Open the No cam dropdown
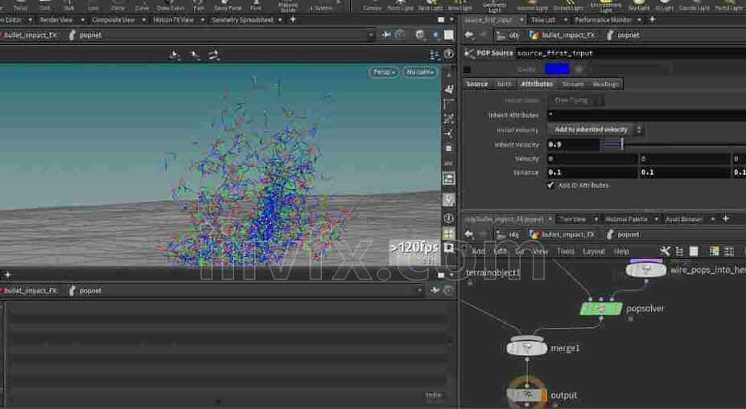 tap(419, 72)
